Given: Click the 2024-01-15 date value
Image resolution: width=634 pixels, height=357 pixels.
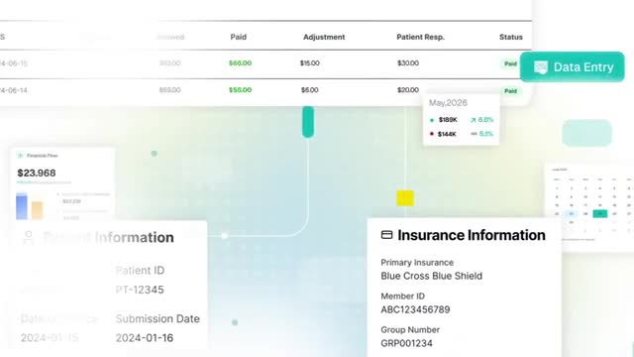Looking at the screenshot, I should click(50, 338).
